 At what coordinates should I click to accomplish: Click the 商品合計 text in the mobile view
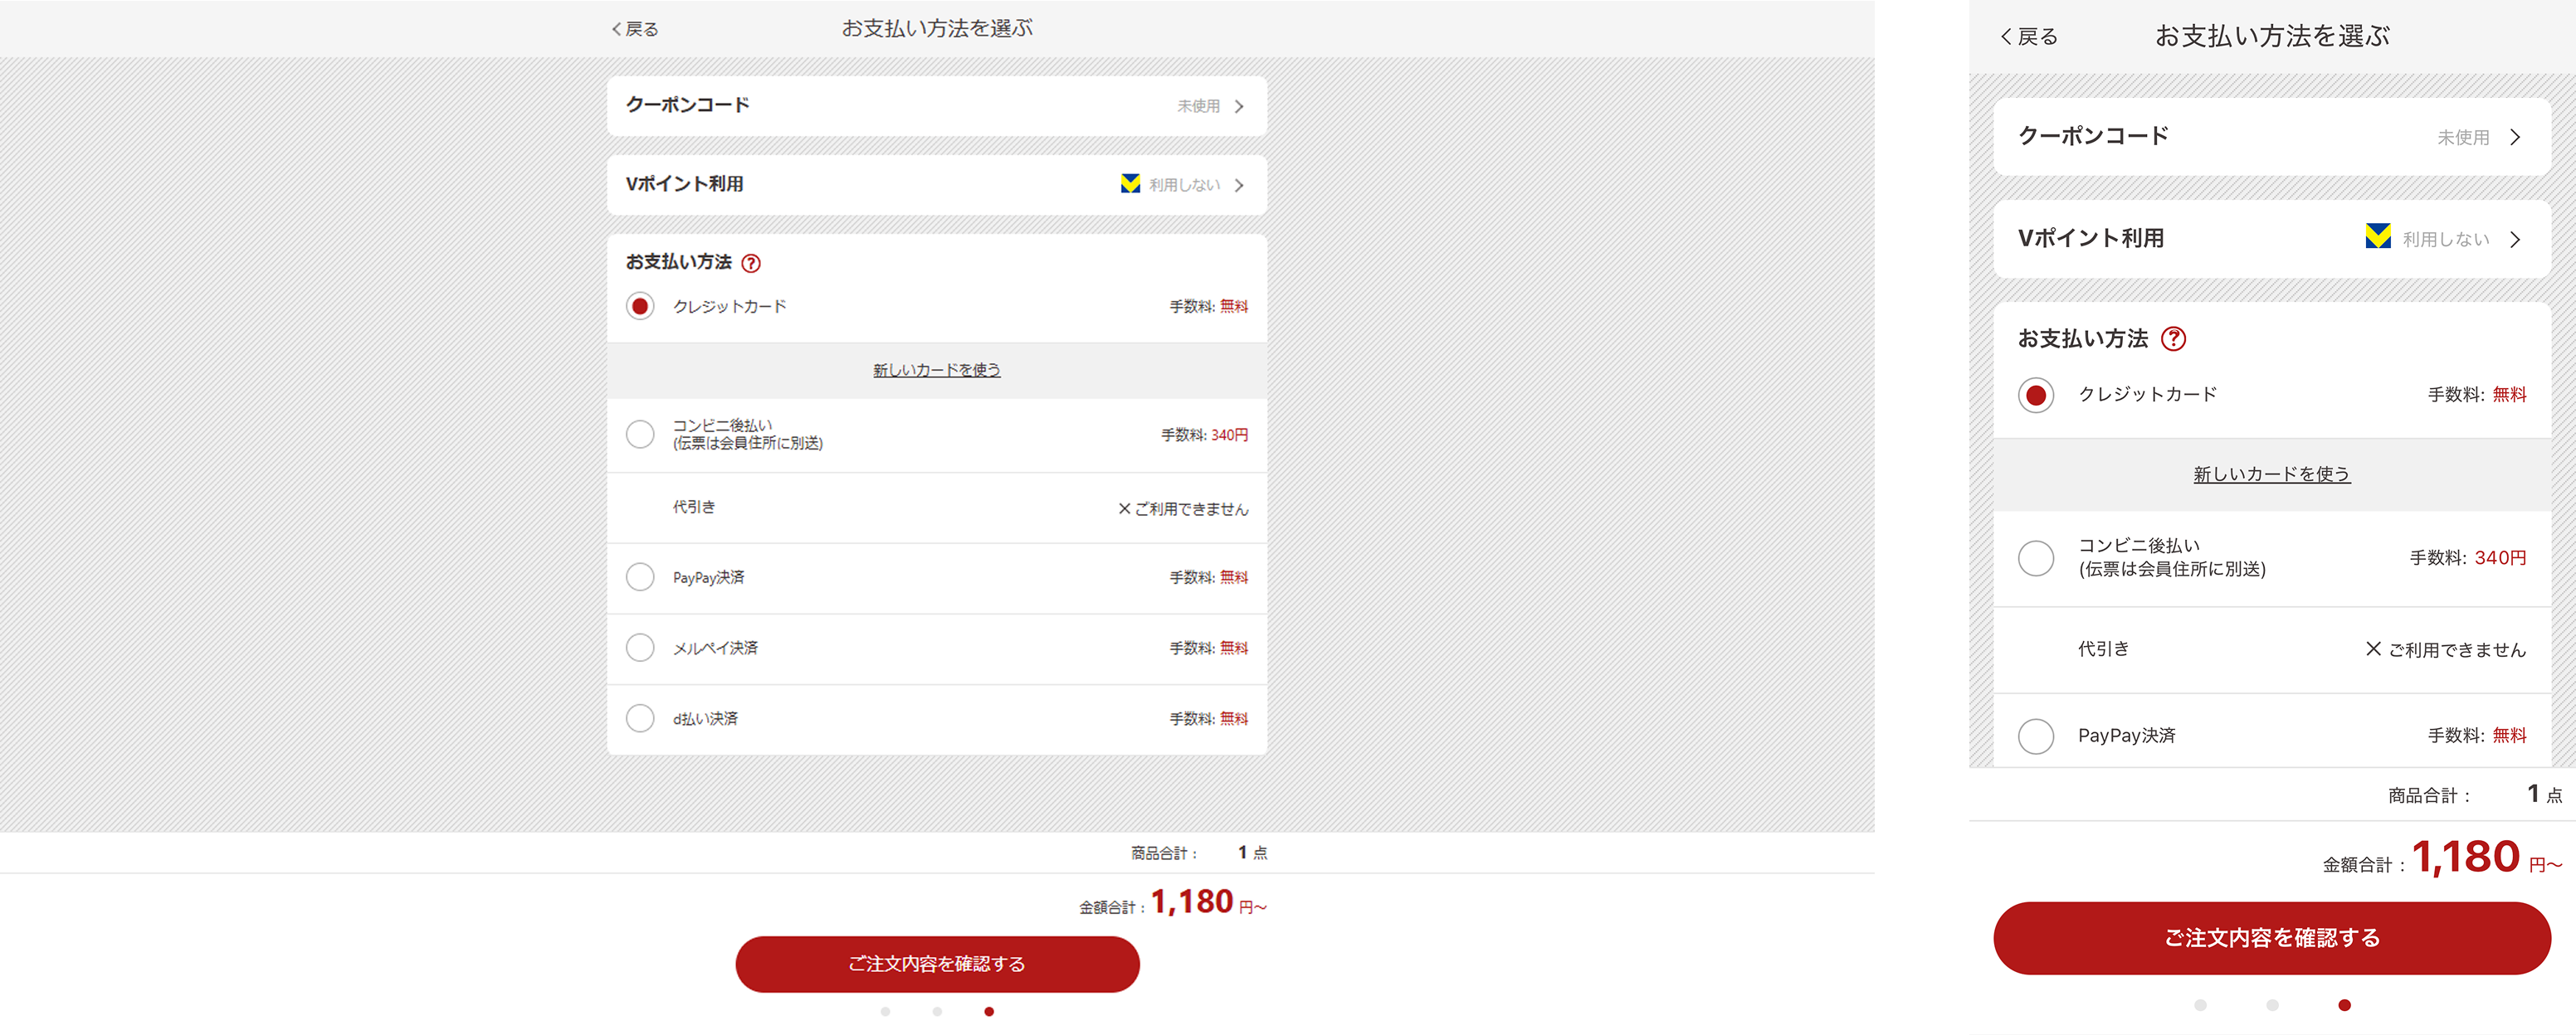[x=2428, y=795]
